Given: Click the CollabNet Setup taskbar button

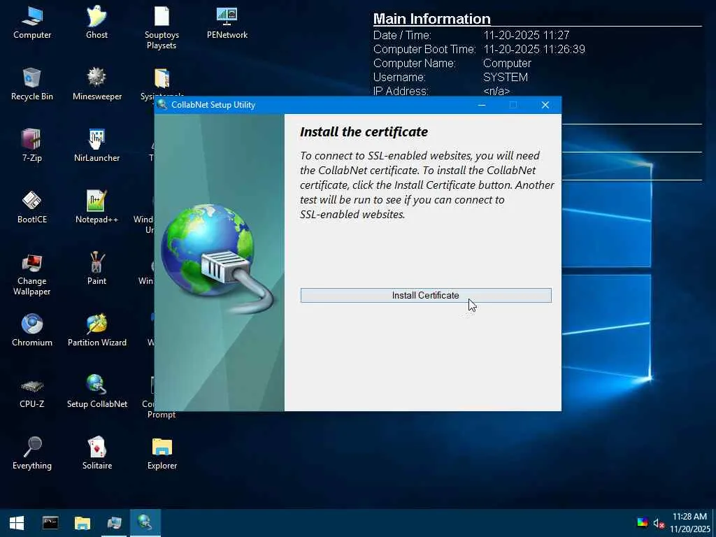Looking at the screenshot, I should (x=145, y=523).
